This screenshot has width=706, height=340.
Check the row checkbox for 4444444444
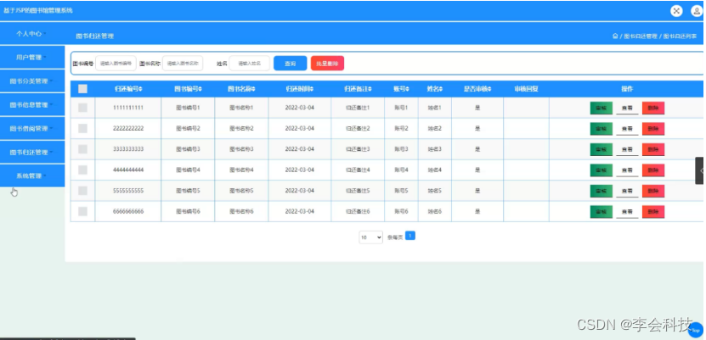(83, 170)
